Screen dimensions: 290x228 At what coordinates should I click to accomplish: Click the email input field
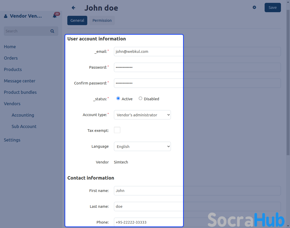pos(148,52)
